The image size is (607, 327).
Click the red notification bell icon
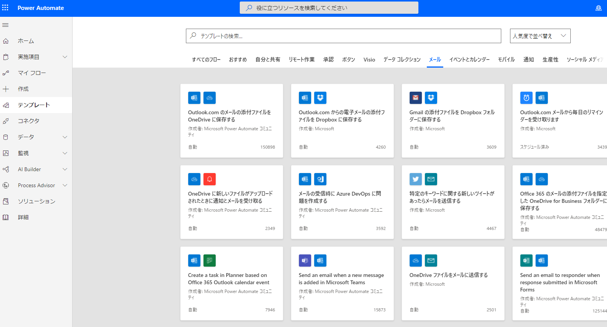tap(209, 179)
